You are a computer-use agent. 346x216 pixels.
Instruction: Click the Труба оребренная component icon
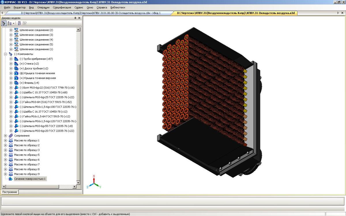click(x=16, y=59)
